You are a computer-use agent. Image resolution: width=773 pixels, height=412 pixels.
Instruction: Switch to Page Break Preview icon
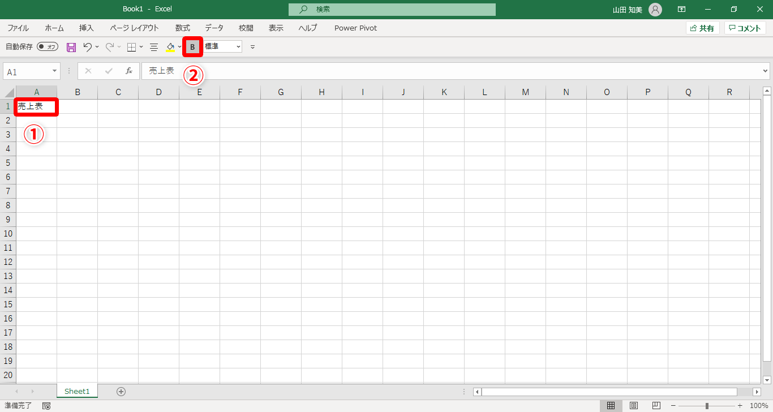point(656,406)
